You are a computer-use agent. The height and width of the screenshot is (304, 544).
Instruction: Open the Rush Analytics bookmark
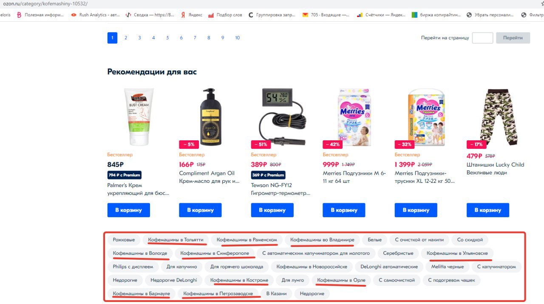pos(96,15)
